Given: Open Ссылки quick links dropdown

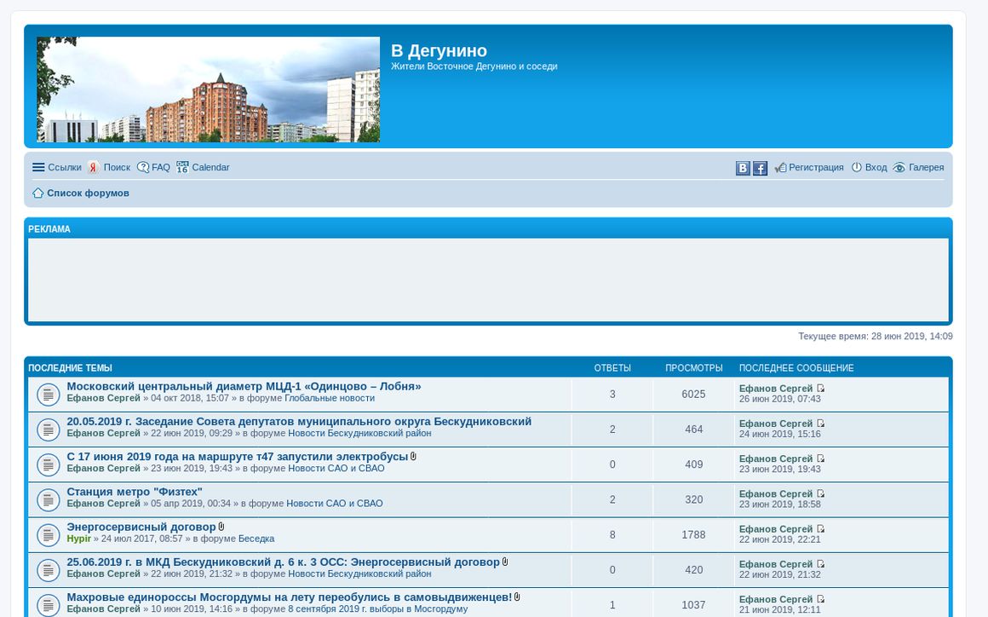Looking at the screenshot, I should (x=64, y=167).
